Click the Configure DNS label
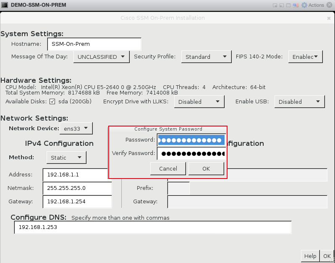This screenshot has width=335, height=263. tap(39, 217)
